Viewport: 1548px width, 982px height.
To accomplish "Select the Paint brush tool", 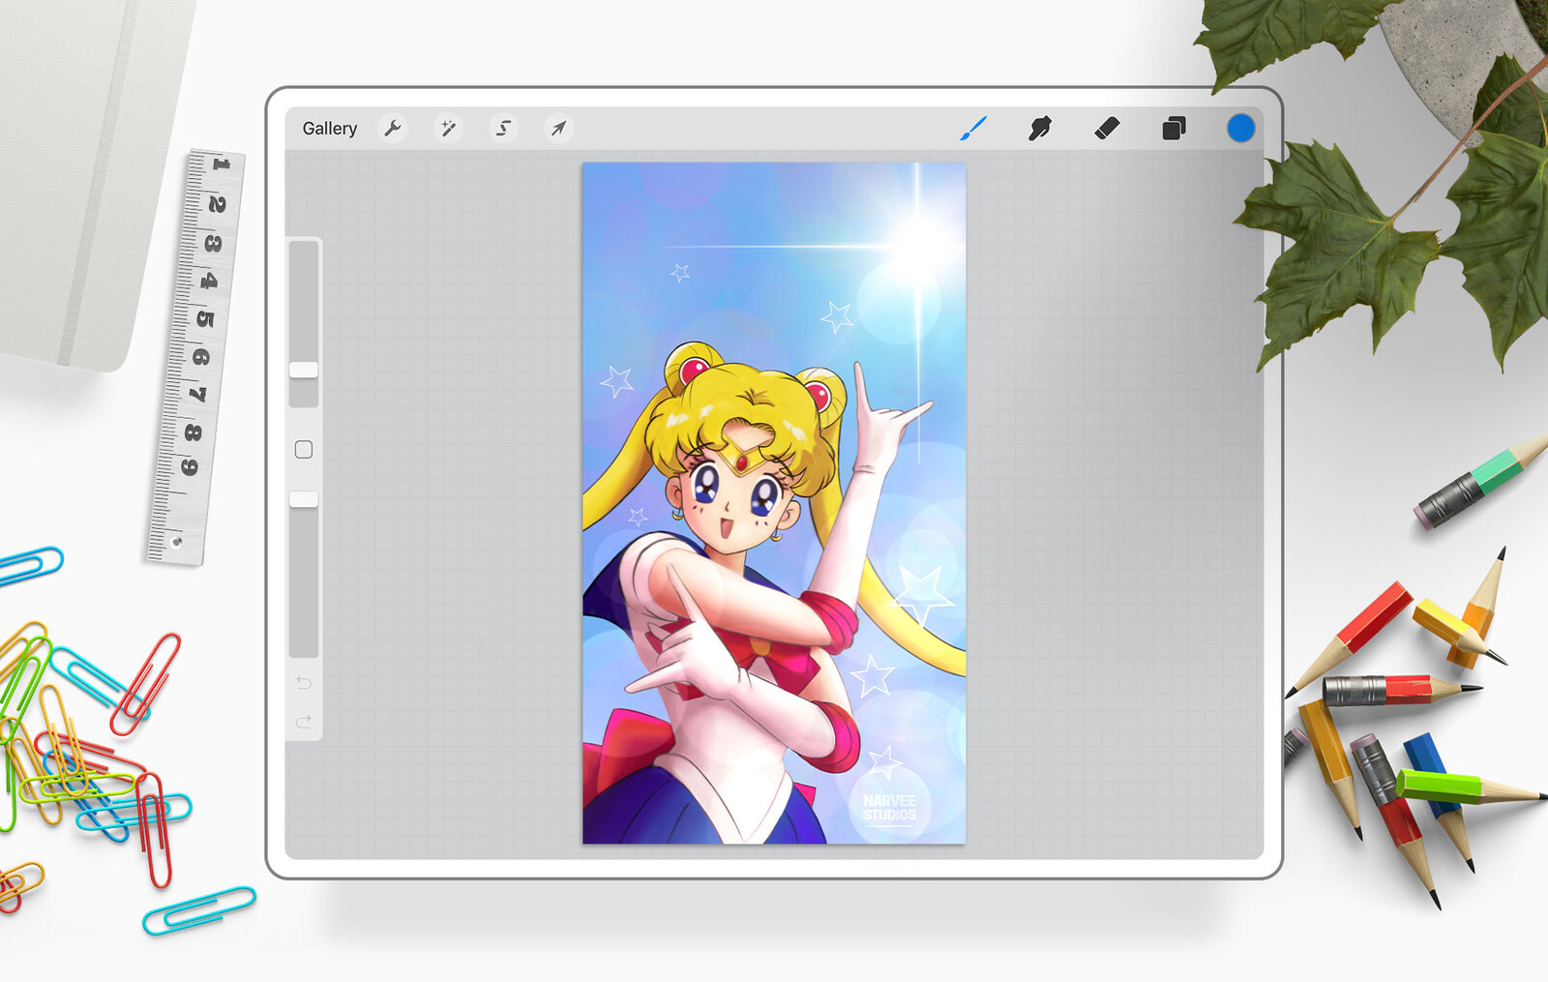I will click(973, 128).
